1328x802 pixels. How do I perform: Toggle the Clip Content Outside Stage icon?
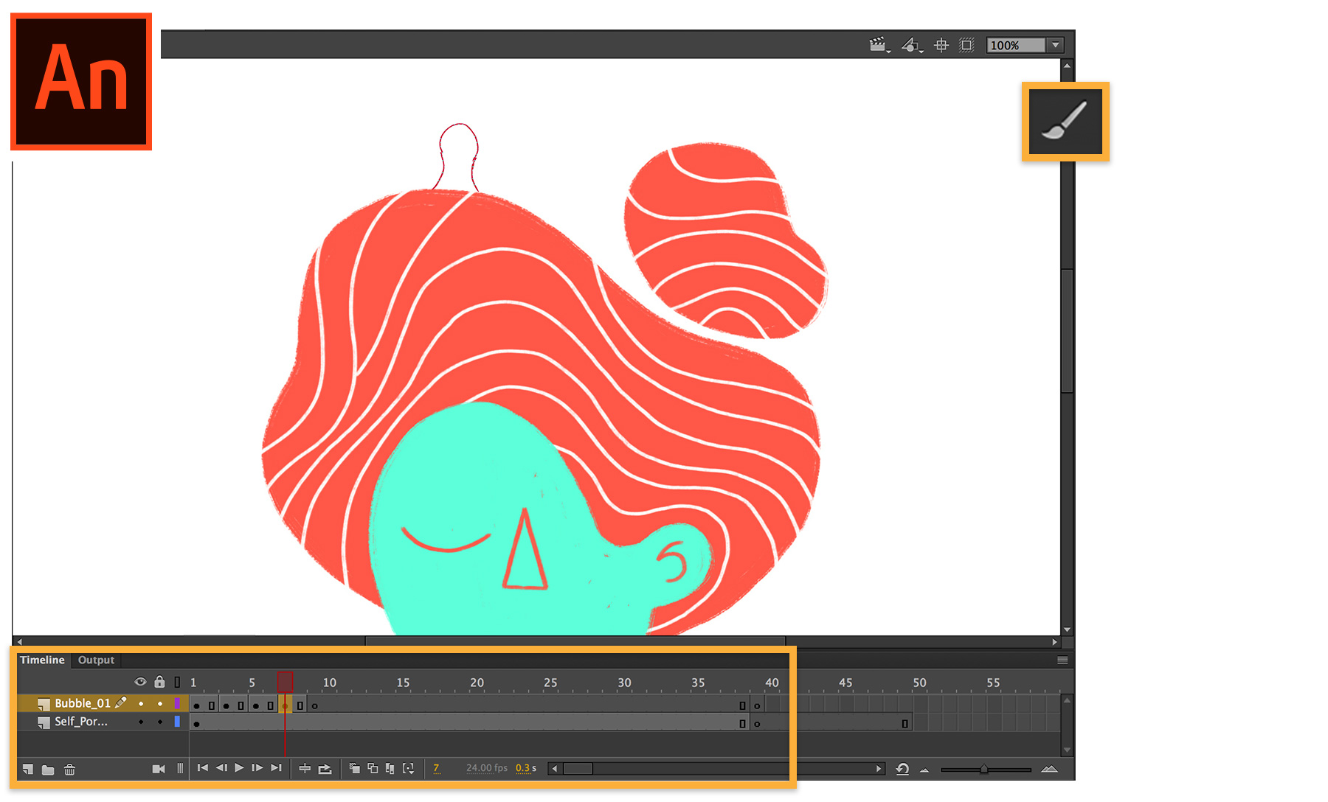[966, 45]
